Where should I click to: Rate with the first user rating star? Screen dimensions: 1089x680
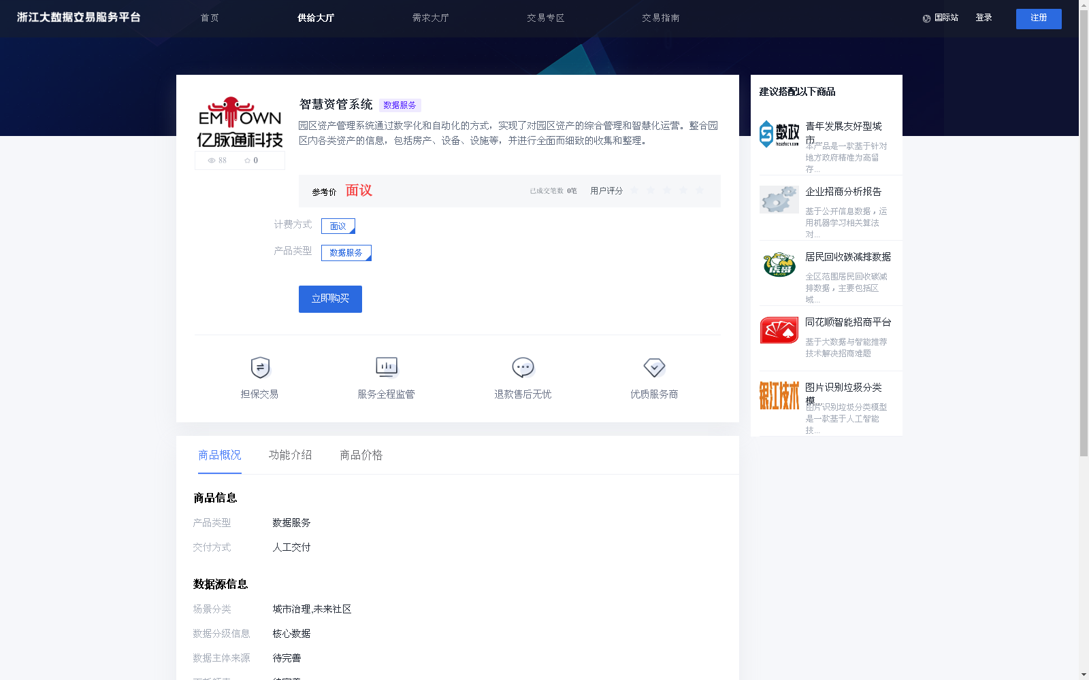634,190
